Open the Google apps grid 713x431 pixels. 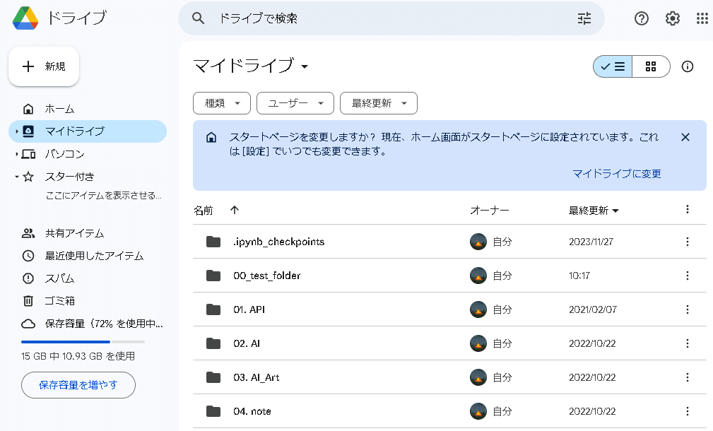pos(702,18)
